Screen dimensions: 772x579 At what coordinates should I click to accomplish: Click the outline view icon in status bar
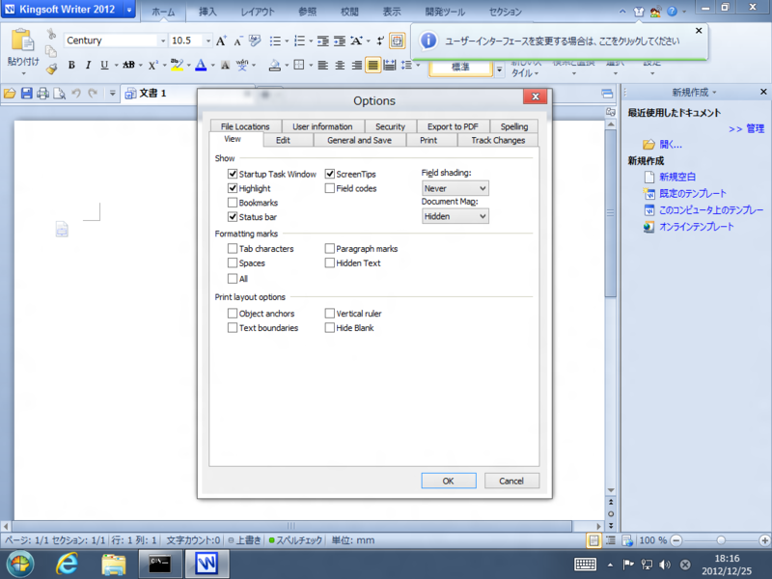(611, 540)
